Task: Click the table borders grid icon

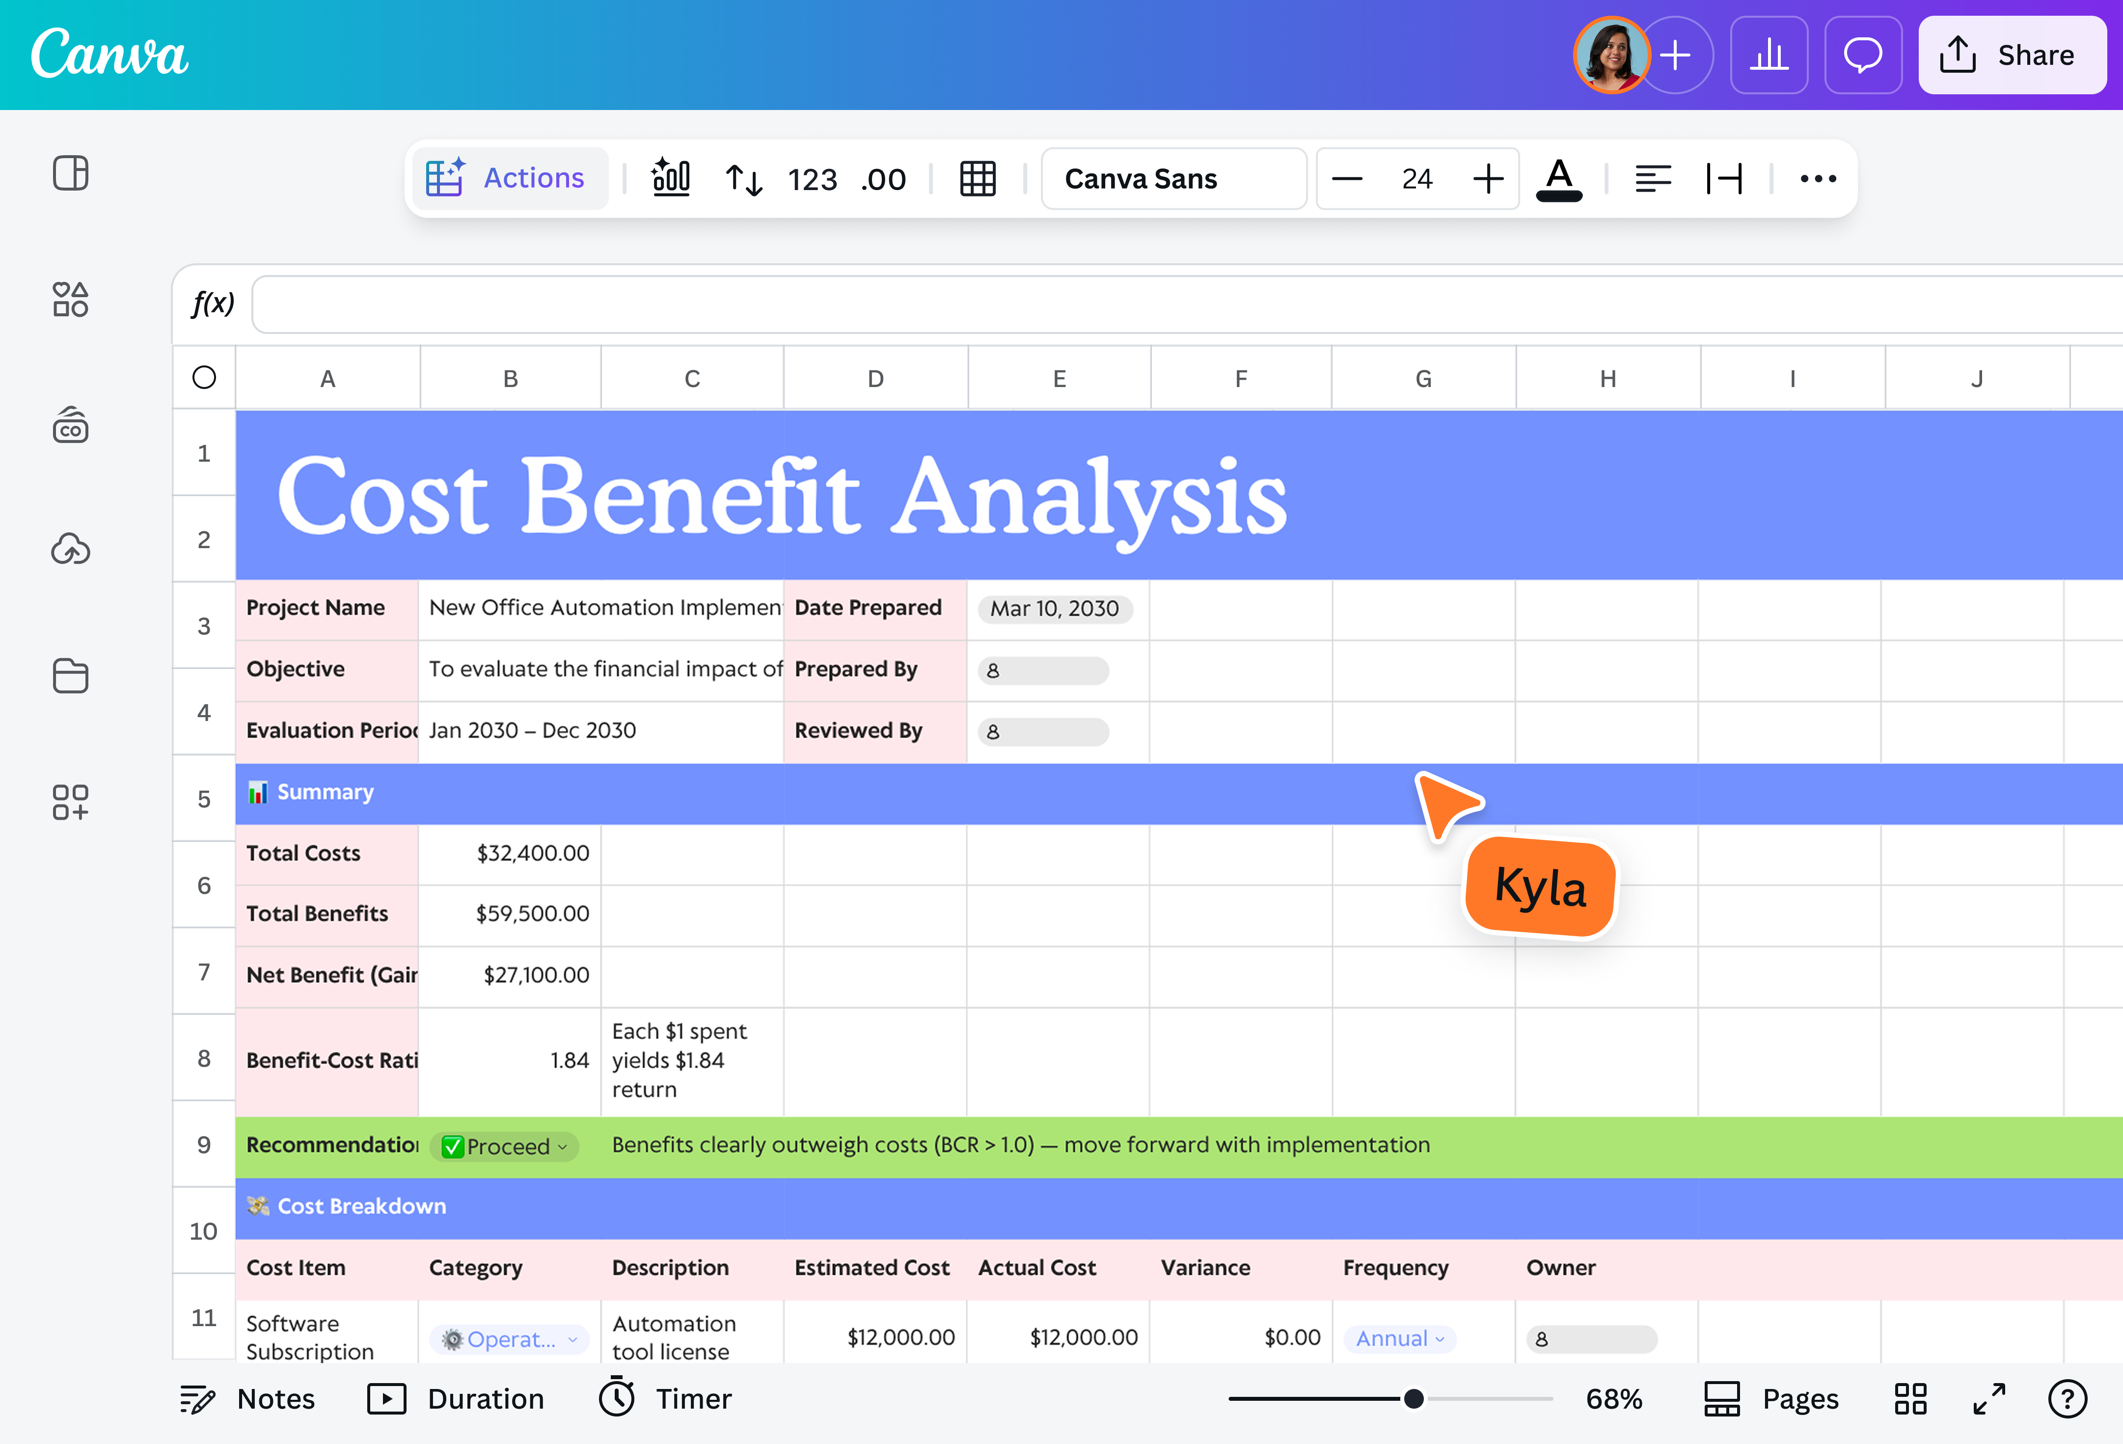Action: click(978, 179)
